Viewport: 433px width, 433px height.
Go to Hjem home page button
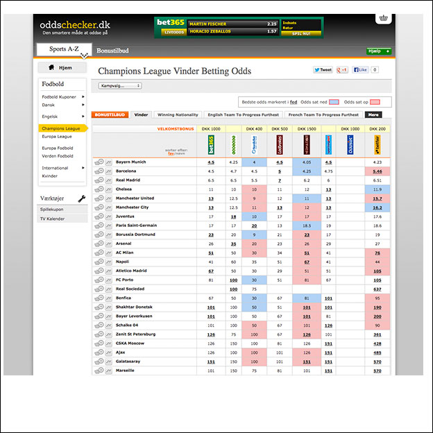pyautogui.click(x=62, y=68)
